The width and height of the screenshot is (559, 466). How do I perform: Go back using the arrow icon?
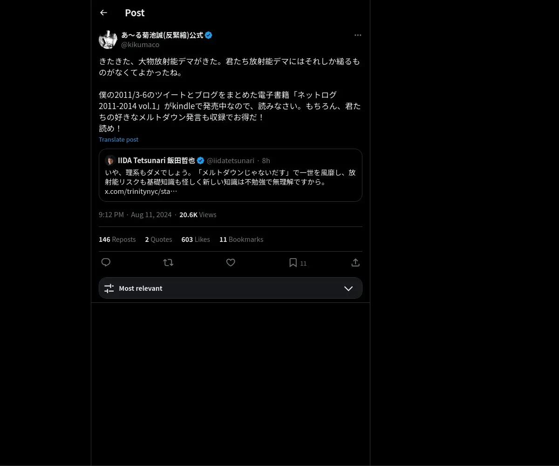pyautogui.click(x=103, y=13)
